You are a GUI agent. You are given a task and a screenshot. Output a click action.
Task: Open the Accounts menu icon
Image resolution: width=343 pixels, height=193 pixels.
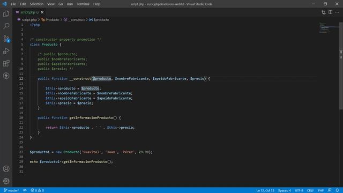[x=6, y=169]
